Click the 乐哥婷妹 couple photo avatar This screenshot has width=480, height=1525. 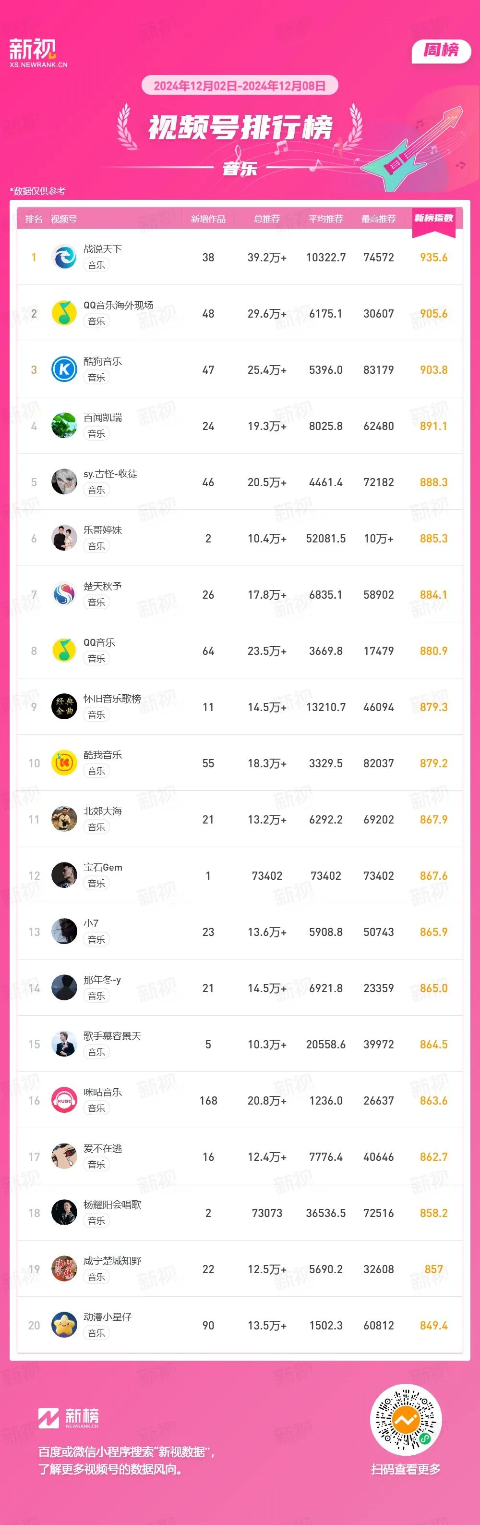64,538
